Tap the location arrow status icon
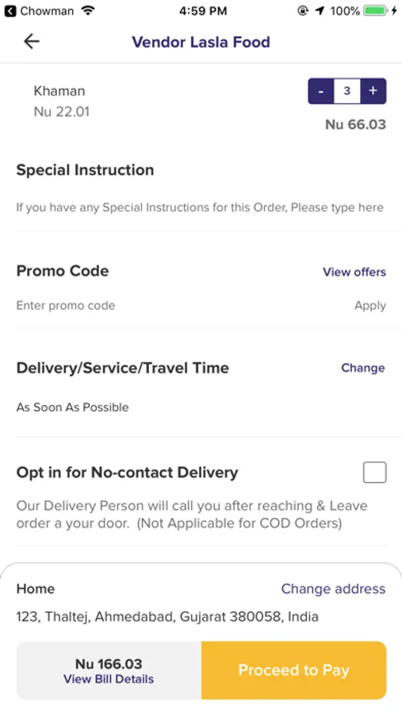Viewport: 402px width, 715px height. (320, 10)
